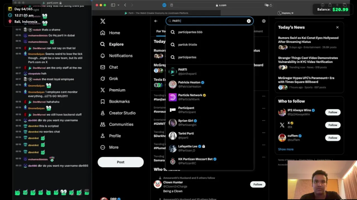The width and height of the screenshot is (357, 200).
Task: Switch to the For You tab
Action: tap(161, 31)
